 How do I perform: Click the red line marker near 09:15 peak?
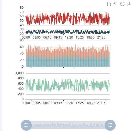pos(58,13)
